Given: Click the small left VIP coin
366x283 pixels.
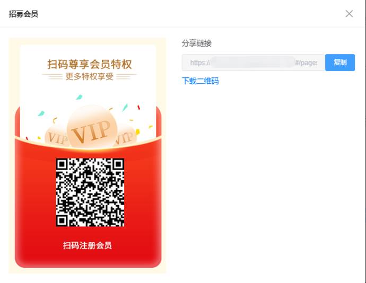Looking at the screenshot, I should click(x=57, y=137).
